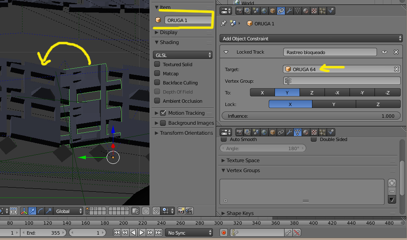407x240 pixels.
Task: Open Modifiers wrench tab in upper properties header
Action: point(289,11)
